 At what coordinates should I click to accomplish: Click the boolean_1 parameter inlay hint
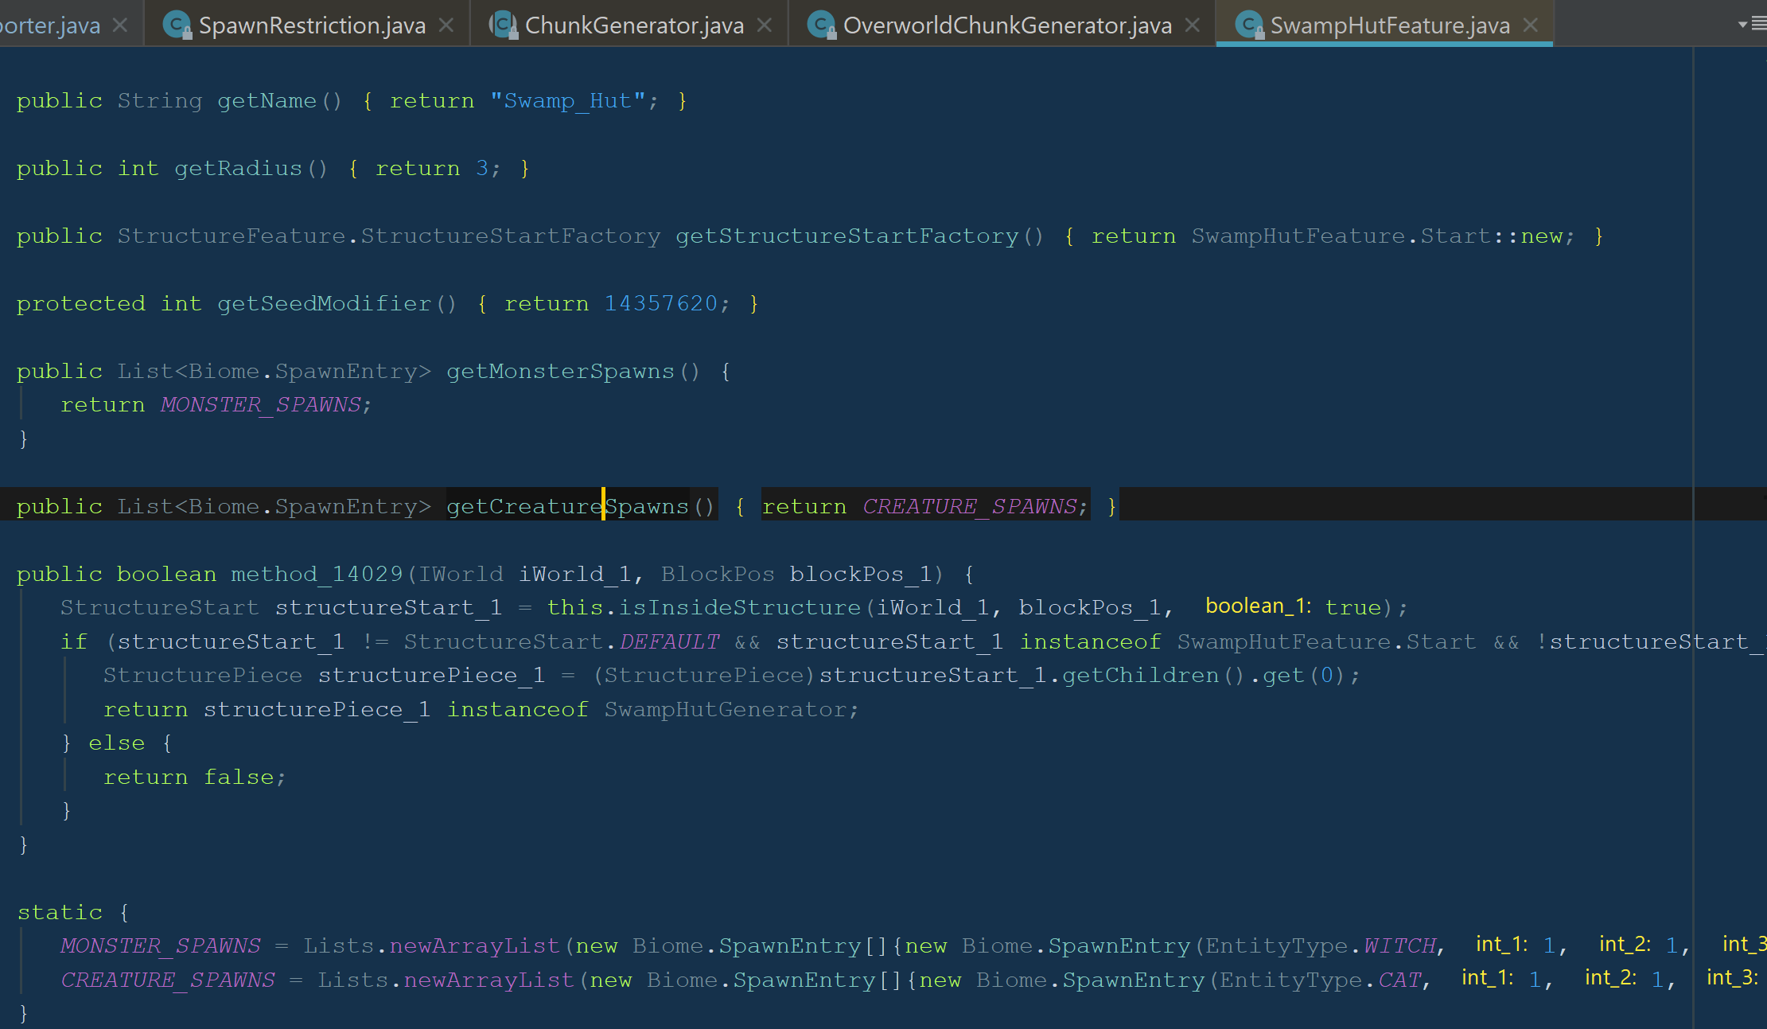coord(1257,606)
